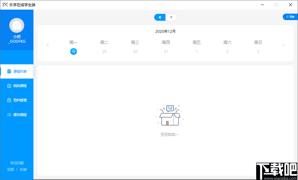
Task: Go to next week with right chevron
Action: coord(283,45)
